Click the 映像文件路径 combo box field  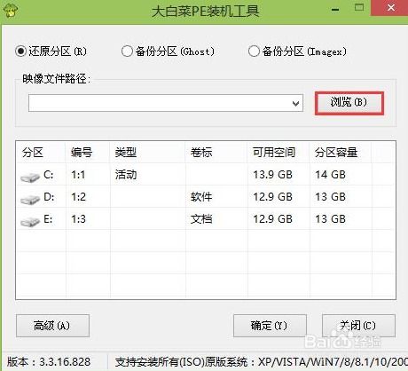(166, 103)
